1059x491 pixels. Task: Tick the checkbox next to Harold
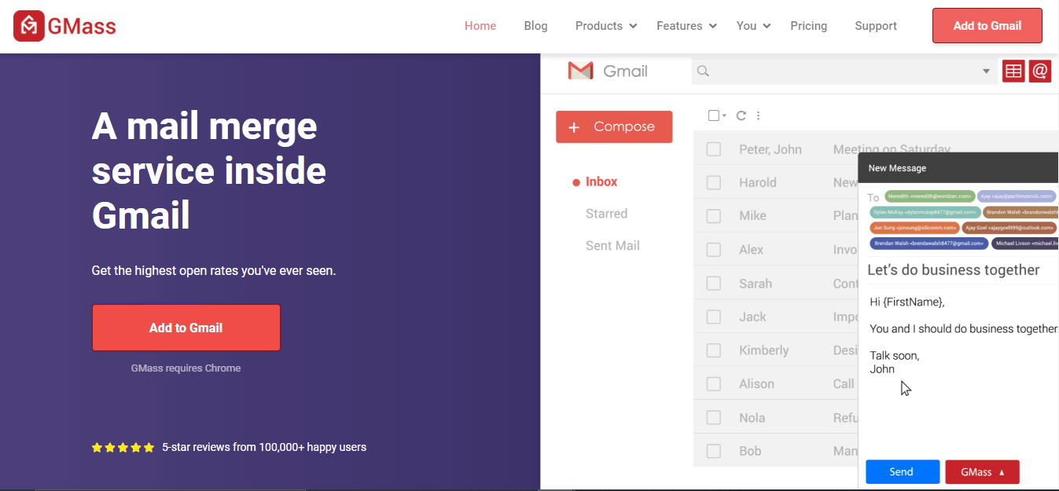(713, 182)
